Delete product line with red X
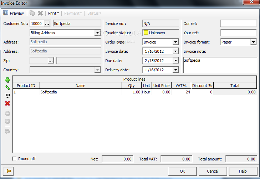Screen dimensions: 260x179 pyautogui.click(x=7, y=104)
